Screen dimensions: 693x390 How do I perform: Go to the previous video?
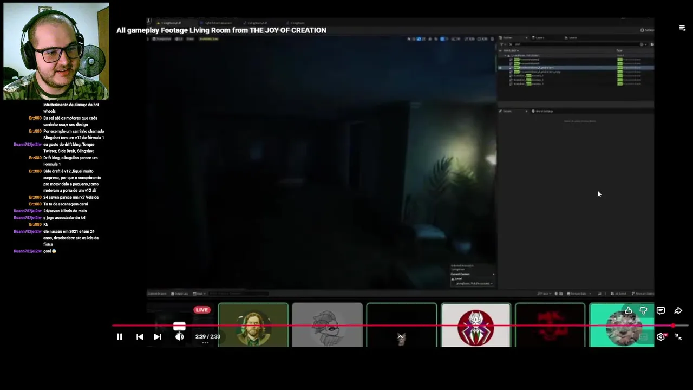click(140, 337)
